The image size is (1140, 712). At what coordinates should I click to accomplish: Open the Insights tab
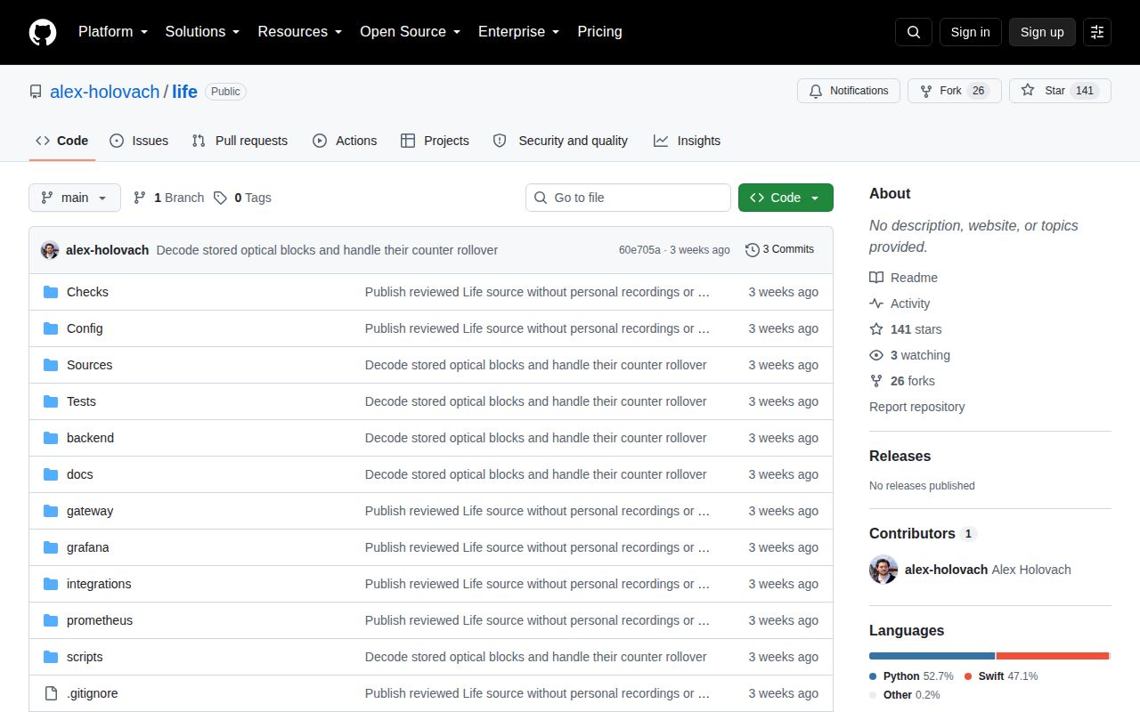click(687, 141)
